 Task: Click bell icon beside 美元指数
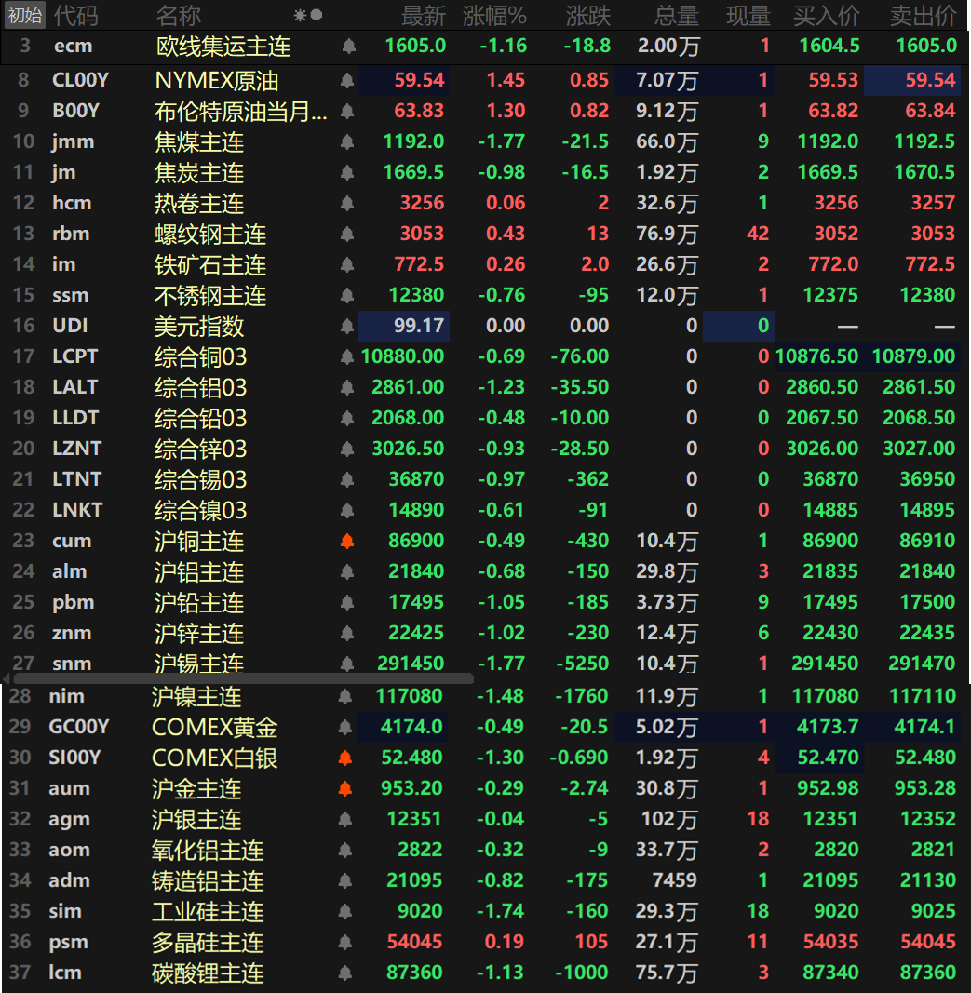tap(348, 326)
